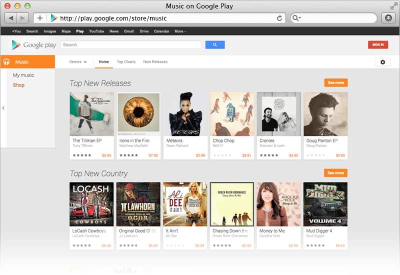This screenshot has height=275, width=400.
Task: Click star rating on Mud Digger 4 card
Action: coord(315,245)
